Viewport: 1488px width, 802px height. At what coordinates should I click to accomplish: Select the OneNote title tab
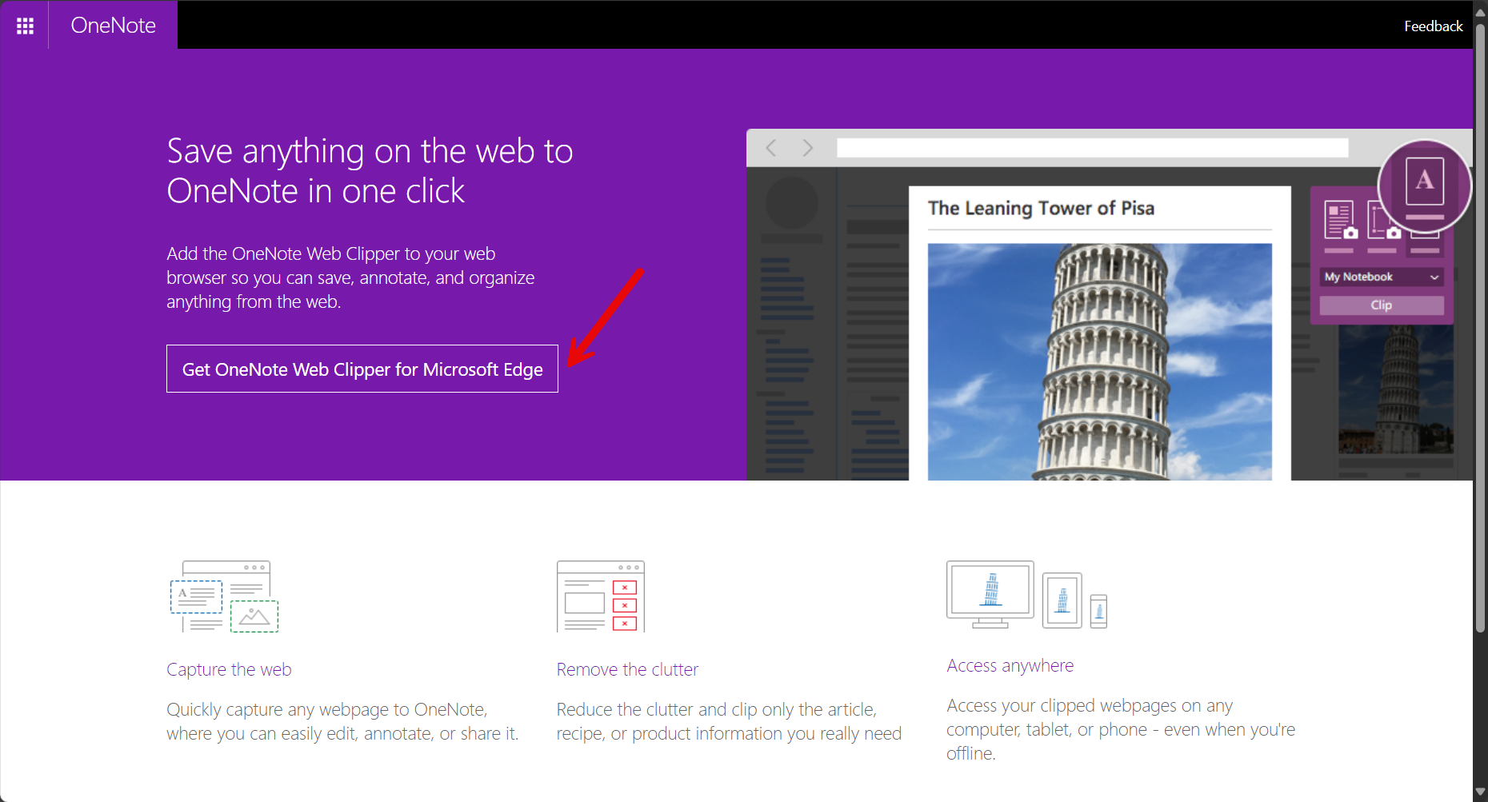[x=113, y=25]
